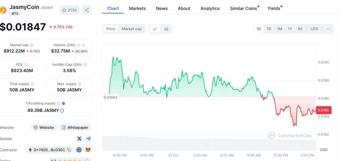
Task: Select the All time range
Action: tap(300, 29)
